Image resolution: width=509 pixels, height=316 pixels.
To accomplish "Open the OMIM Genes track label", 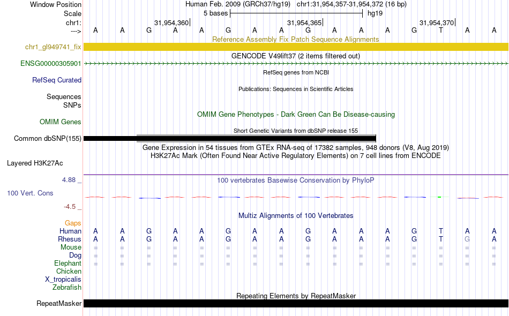I will [x=61, y=122].
